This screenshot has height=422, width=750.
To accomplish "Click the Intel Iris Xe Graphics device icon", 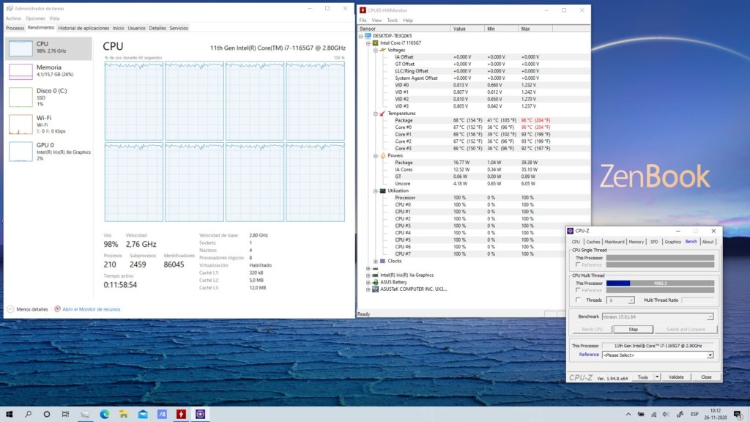I will pos(376,275).
